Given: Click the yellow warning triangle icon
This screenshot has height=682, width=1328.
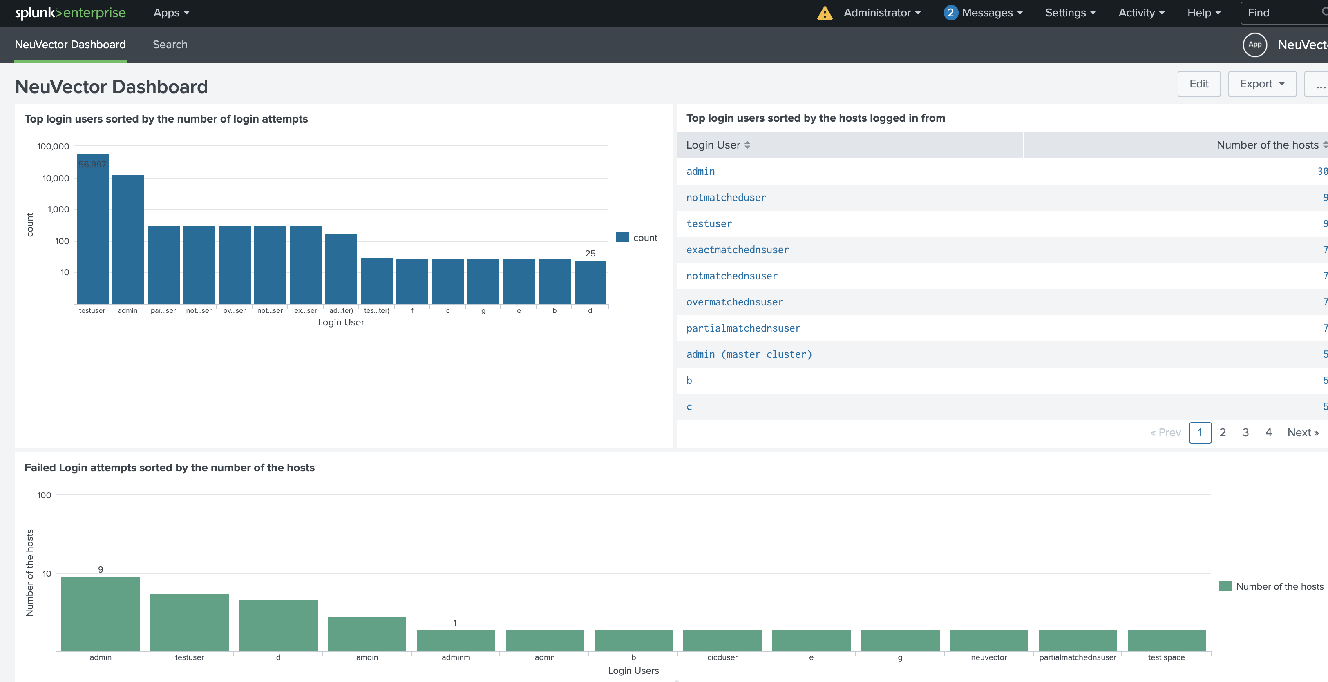Looking at the screenshot, I should 825,13.
